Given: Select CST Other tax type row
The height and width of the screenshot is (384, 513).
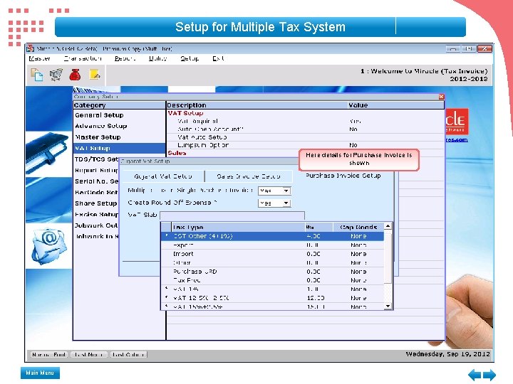Looking at the screenshot, I should [272, 236].
